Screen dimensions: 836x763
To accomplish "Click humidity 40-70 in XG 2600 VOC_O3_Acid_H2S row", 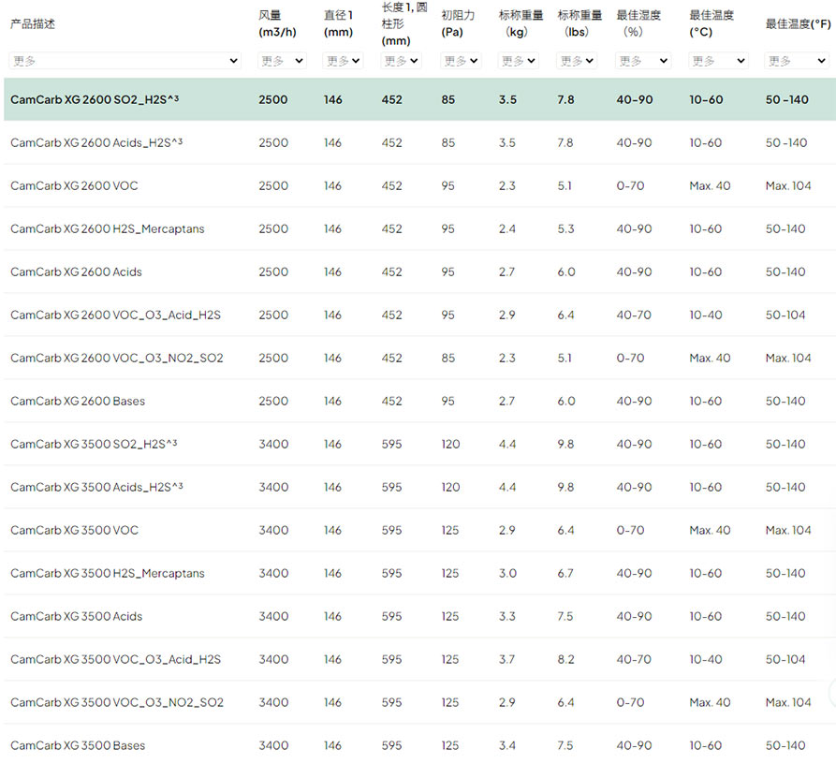I will [634, 315].
